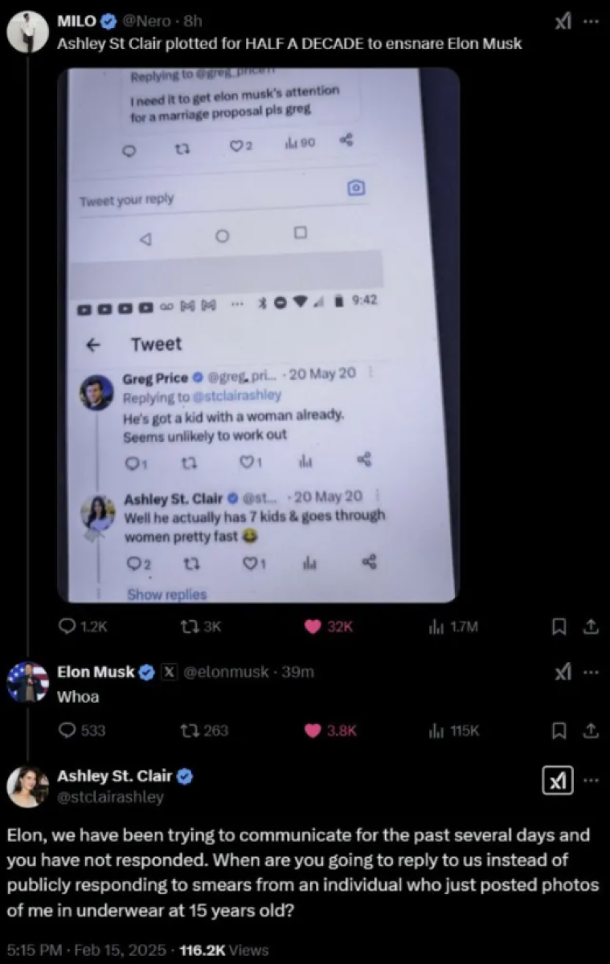Open @stclairashley profile handle

110,797
